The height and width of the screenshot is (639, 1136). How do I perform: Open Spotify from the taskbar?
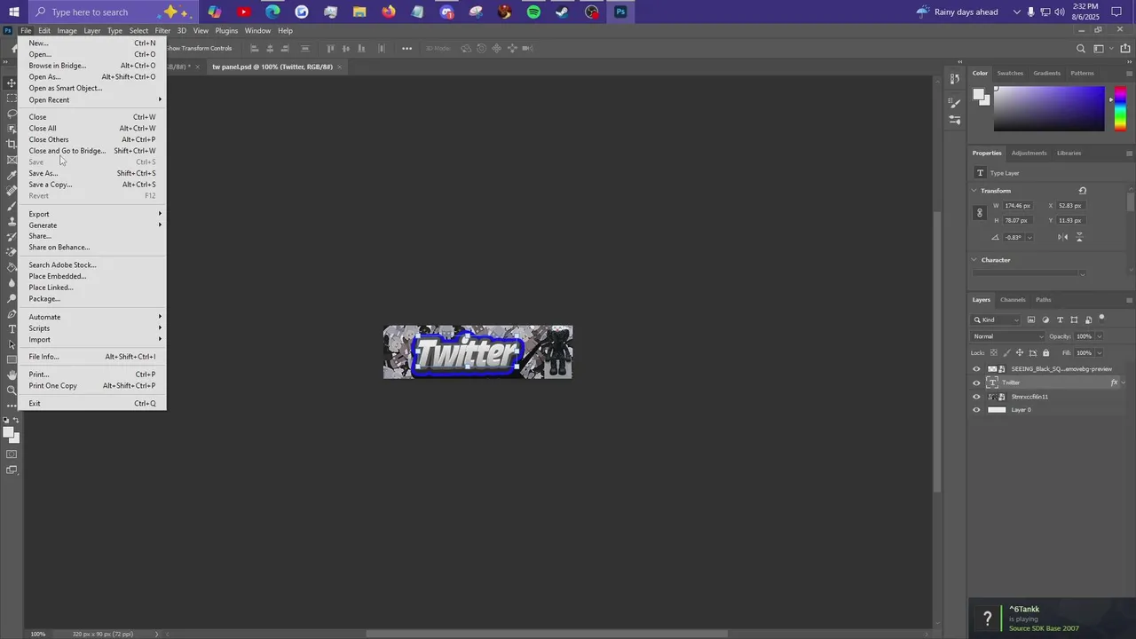click(x=533, y=12)
